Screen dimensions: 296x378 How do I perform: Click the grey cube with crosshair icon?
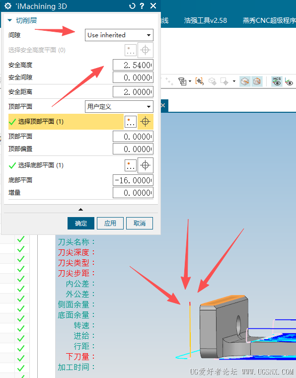213,81
